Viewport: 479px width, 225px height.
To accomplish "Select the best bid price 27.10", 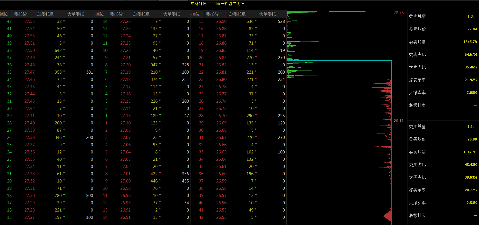I will 125,123.
